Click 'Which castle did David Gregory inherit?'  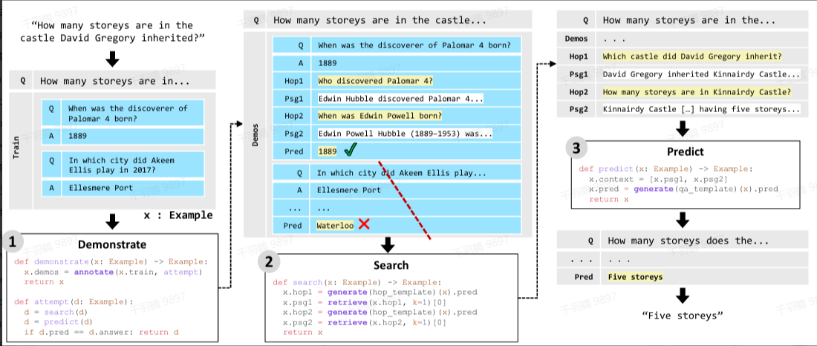pyautogui.click(x=692, y=56)
